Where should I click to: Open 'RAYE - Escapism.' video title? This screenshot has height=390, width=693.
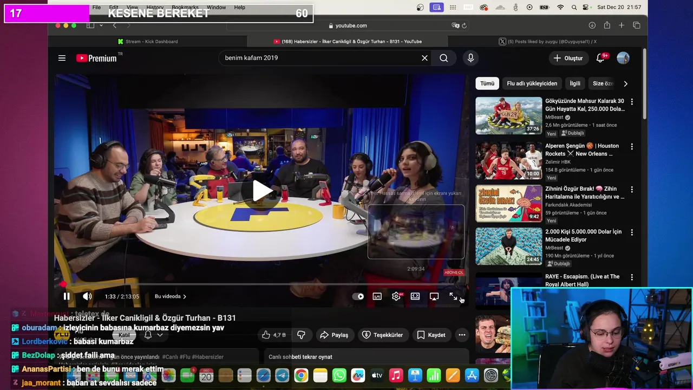click(583, 280)
